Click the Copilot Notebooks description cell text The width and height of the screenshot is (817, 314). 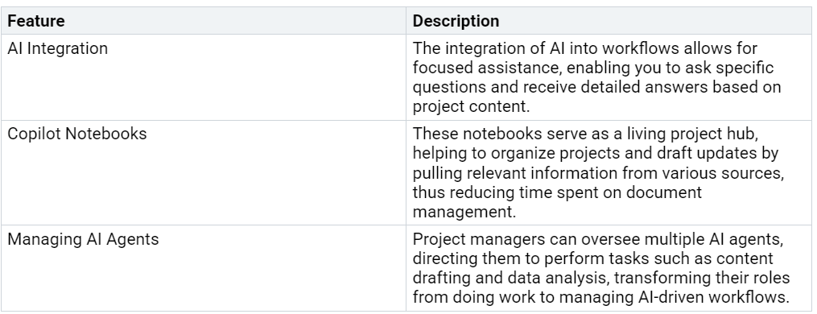point(598,172)
